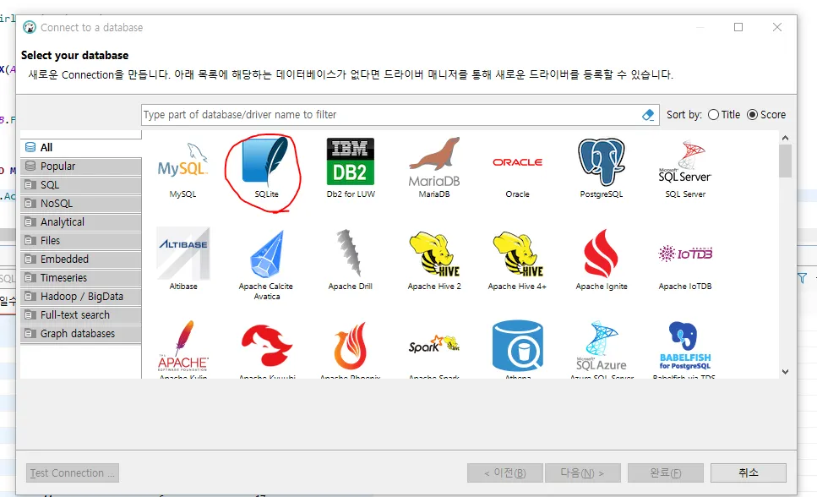Show the All databases category

click(81, 148)
